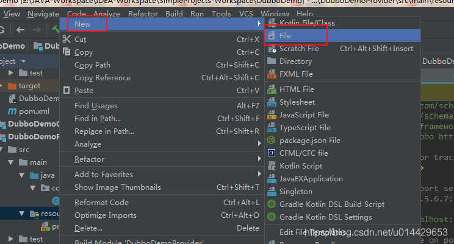Click the Directory folder icon

(272, 61)
